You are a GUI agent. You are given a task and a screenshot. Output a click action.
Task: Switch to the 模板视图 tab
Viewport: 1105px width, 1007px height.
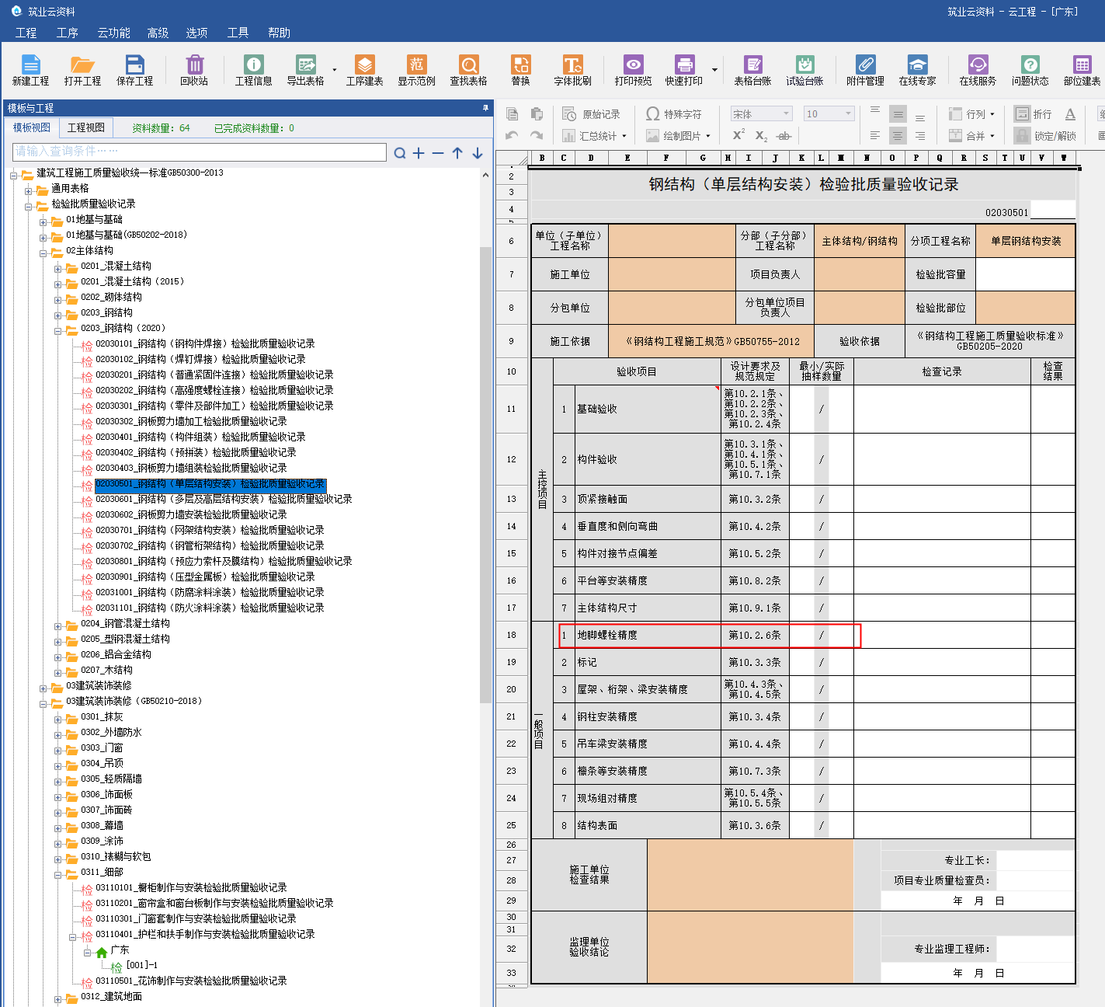(x=32, y=127)
